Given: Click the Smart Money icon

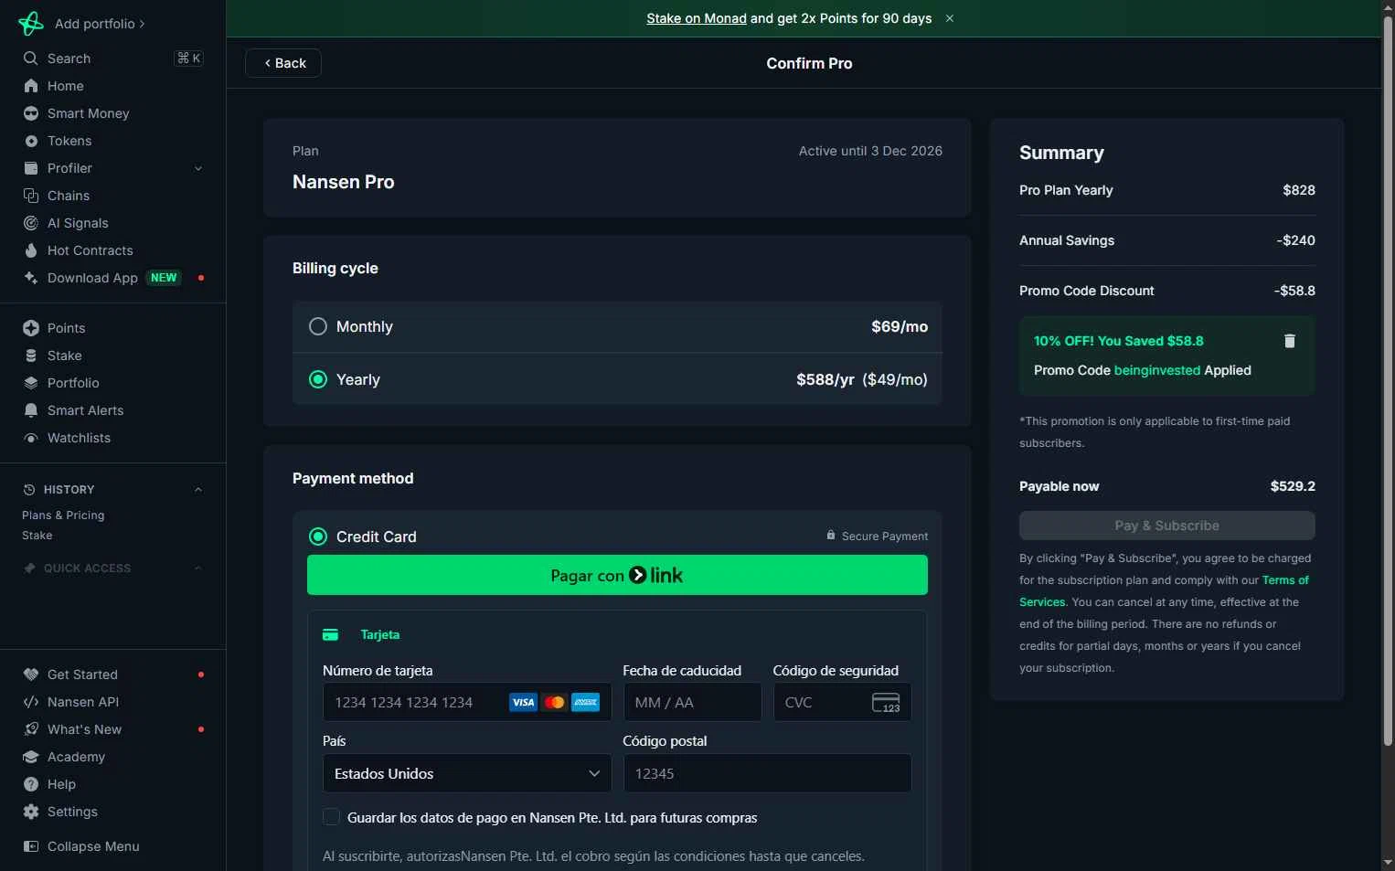Looking at the screenshot, I should click(31, 113).
